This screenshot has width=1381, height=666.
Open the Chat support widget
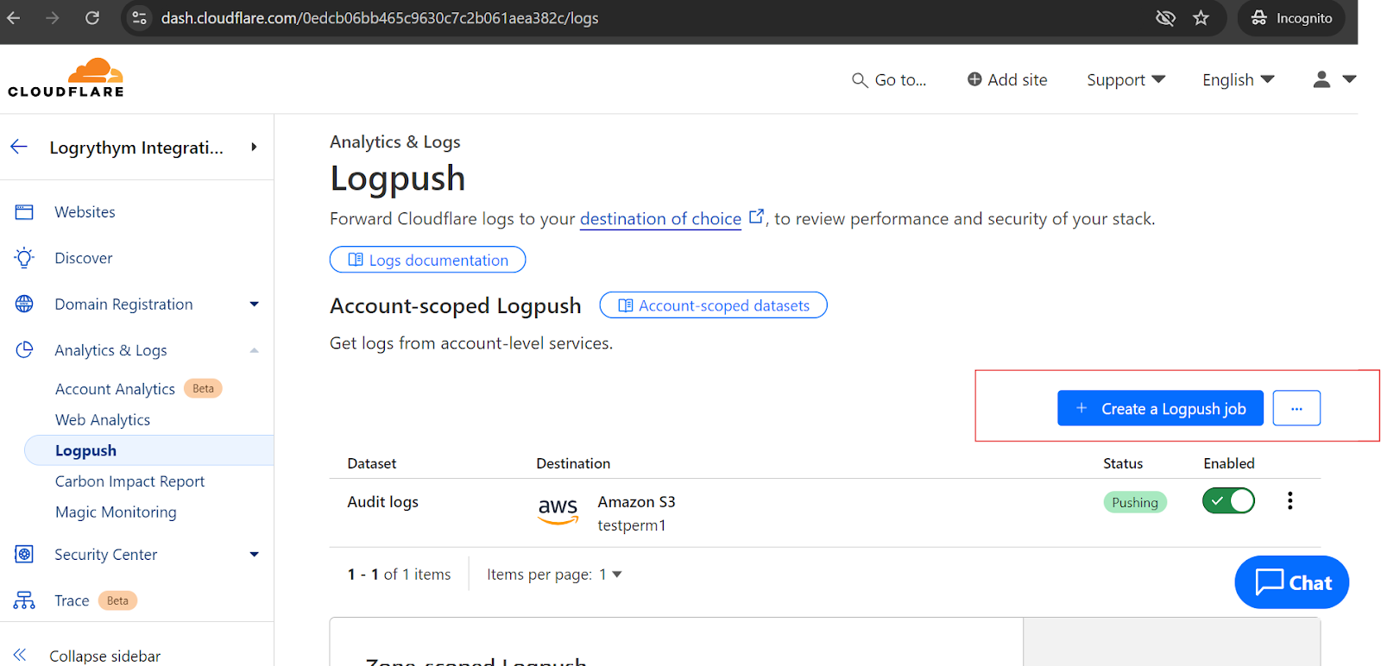[1291, 582]
